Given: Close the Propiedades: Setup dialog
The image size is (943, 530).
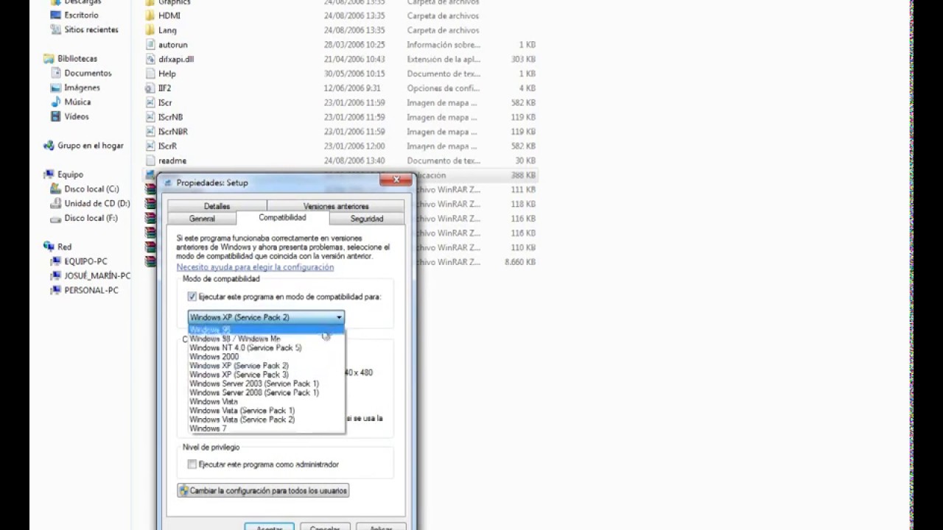Looking at the screenshot, I should (396, 180).
